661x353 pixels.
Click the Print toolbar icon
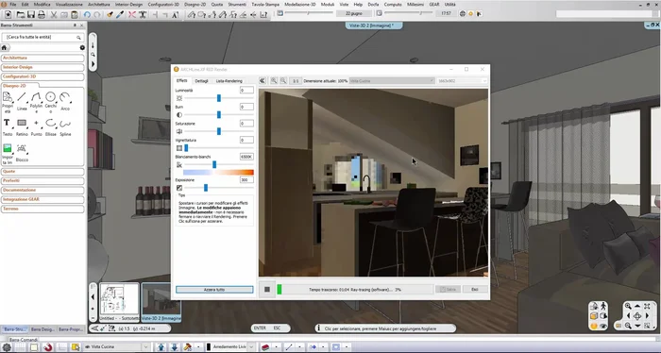click(x=42, y=15)
